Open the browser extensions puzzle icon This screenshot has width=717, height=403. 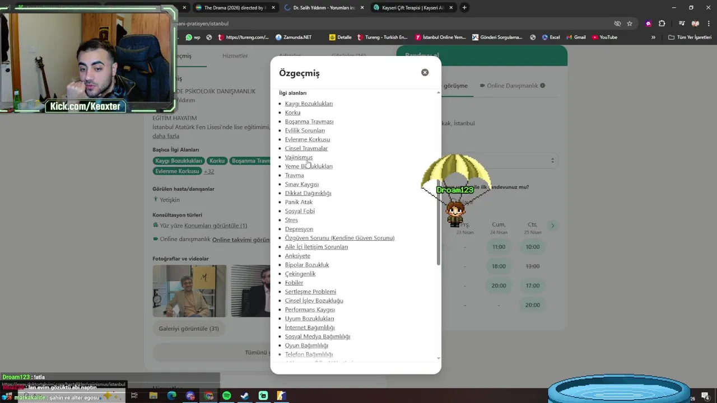[662, 24]
